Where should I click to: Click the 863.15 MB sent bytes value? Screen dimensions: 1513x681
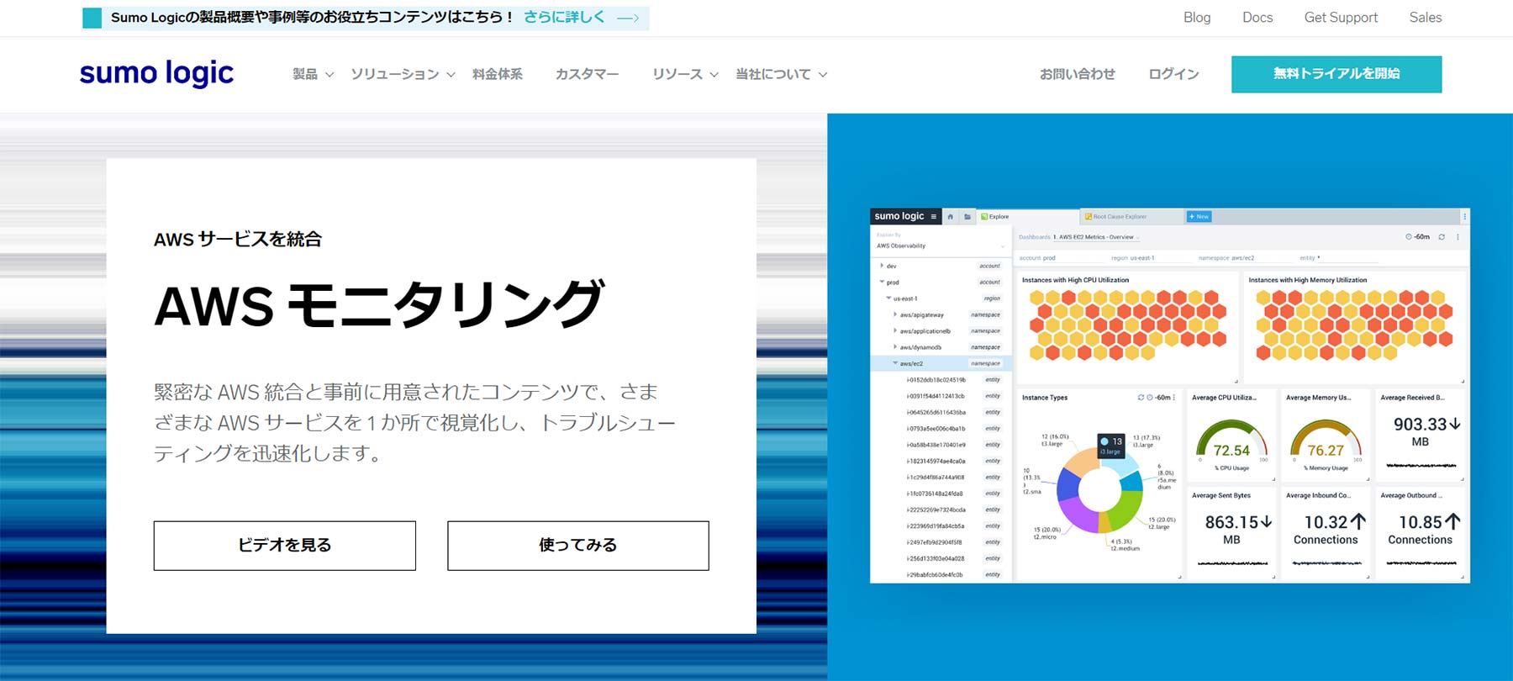pyautogui.click(x=1237, y=530)
